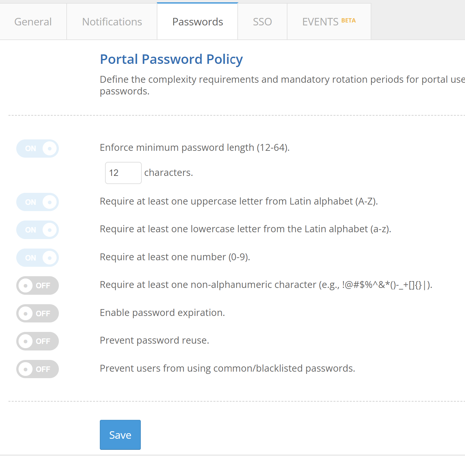Viewport: 465px width, 456px height.
Task: Open the General settings tab
Action: [33, 22]
